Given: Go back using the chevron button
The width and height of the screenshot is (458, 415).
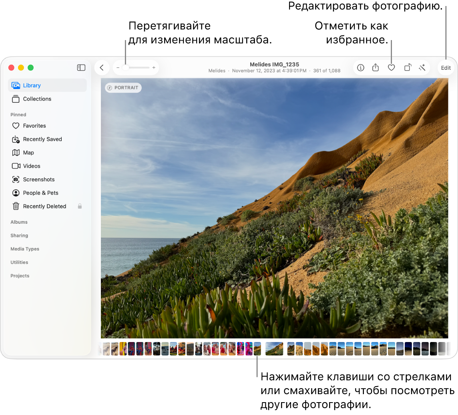Looking at the screenshot, I should point(102,68).
